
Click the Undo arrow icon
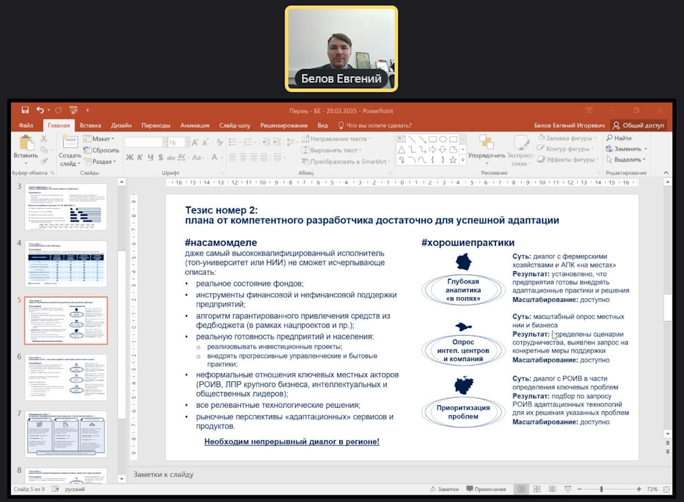(x=40, y=111)
